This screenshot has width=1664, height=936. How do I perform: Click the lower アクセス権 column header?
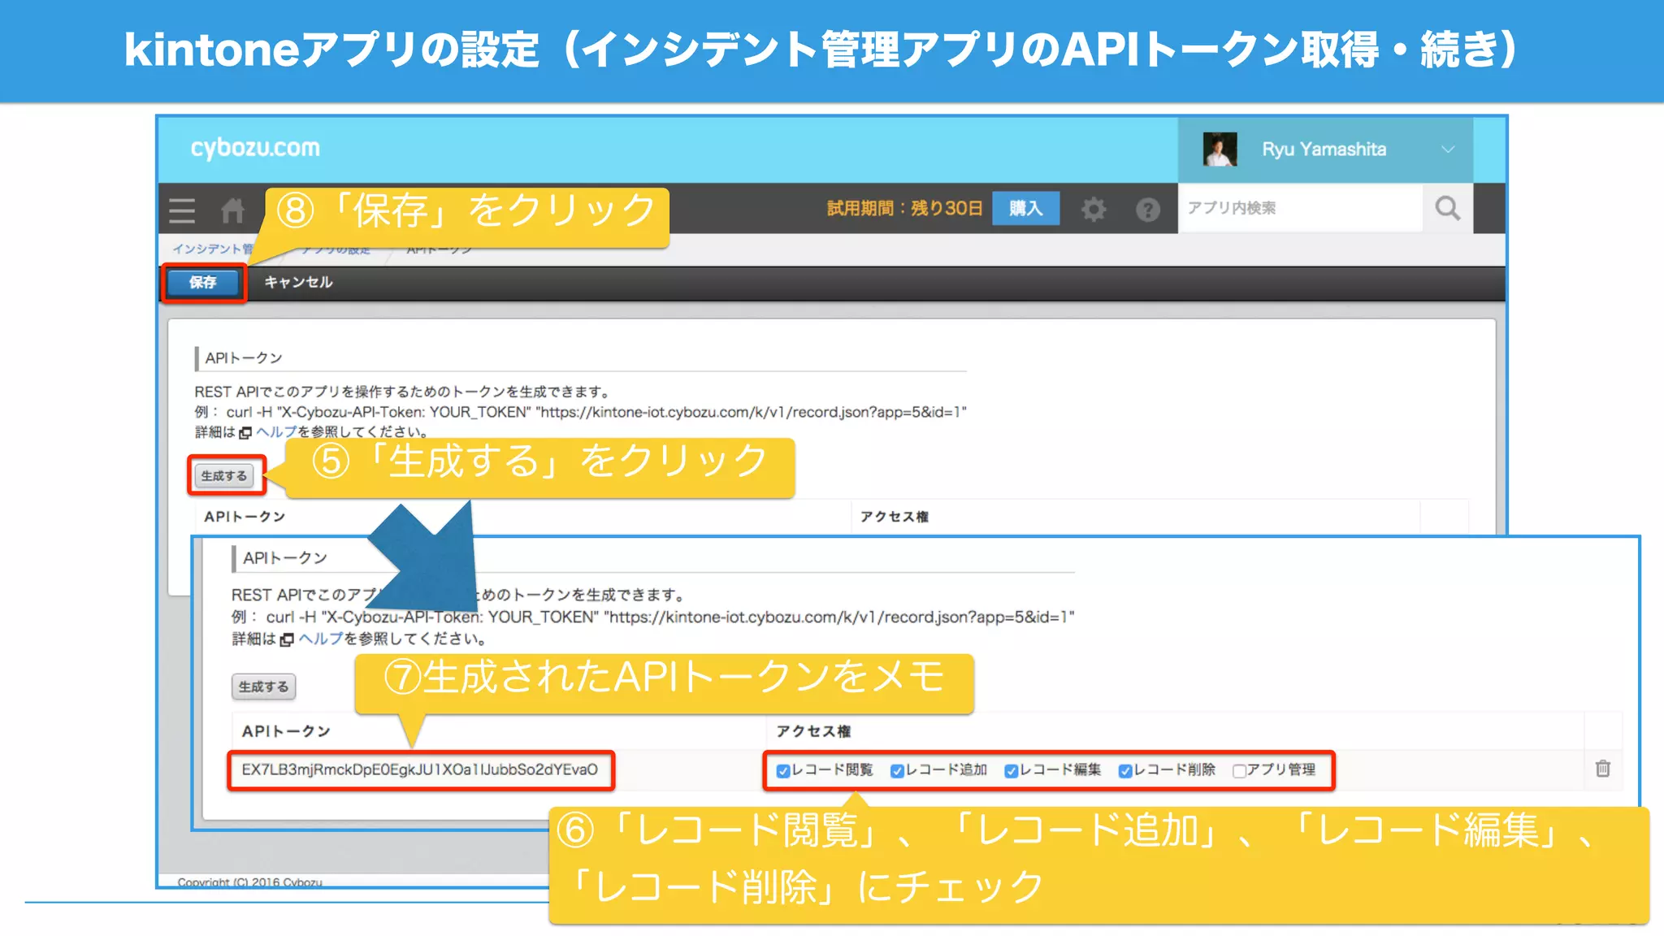(813, 731)
